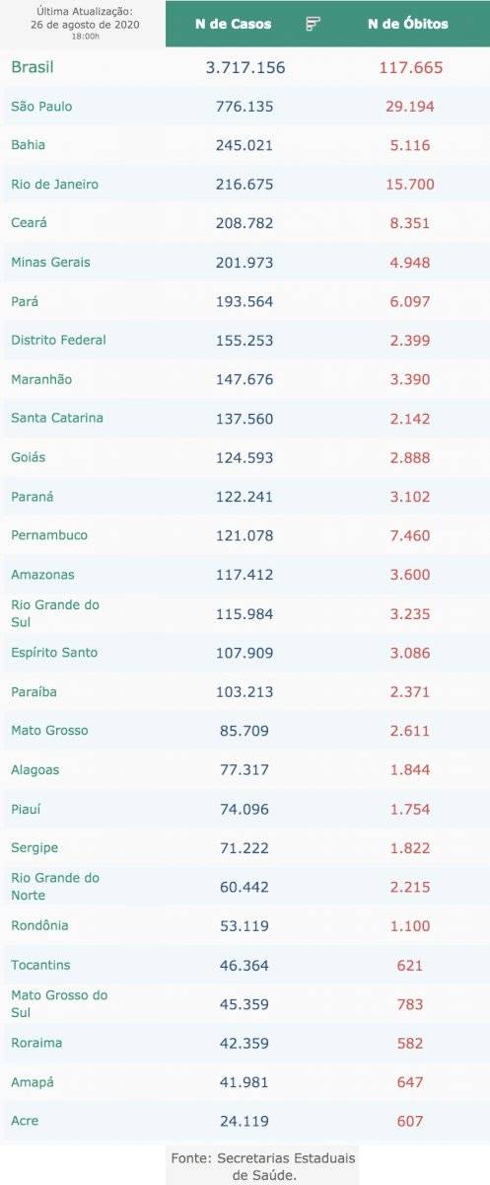Click the Pernambuco deaths value 7.460
490x1185 pixels.
[x=409, y=535]
